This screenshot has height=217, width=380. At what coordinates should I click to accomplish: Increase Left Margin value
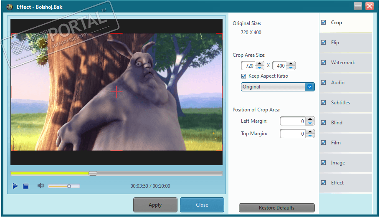[310, 119]
